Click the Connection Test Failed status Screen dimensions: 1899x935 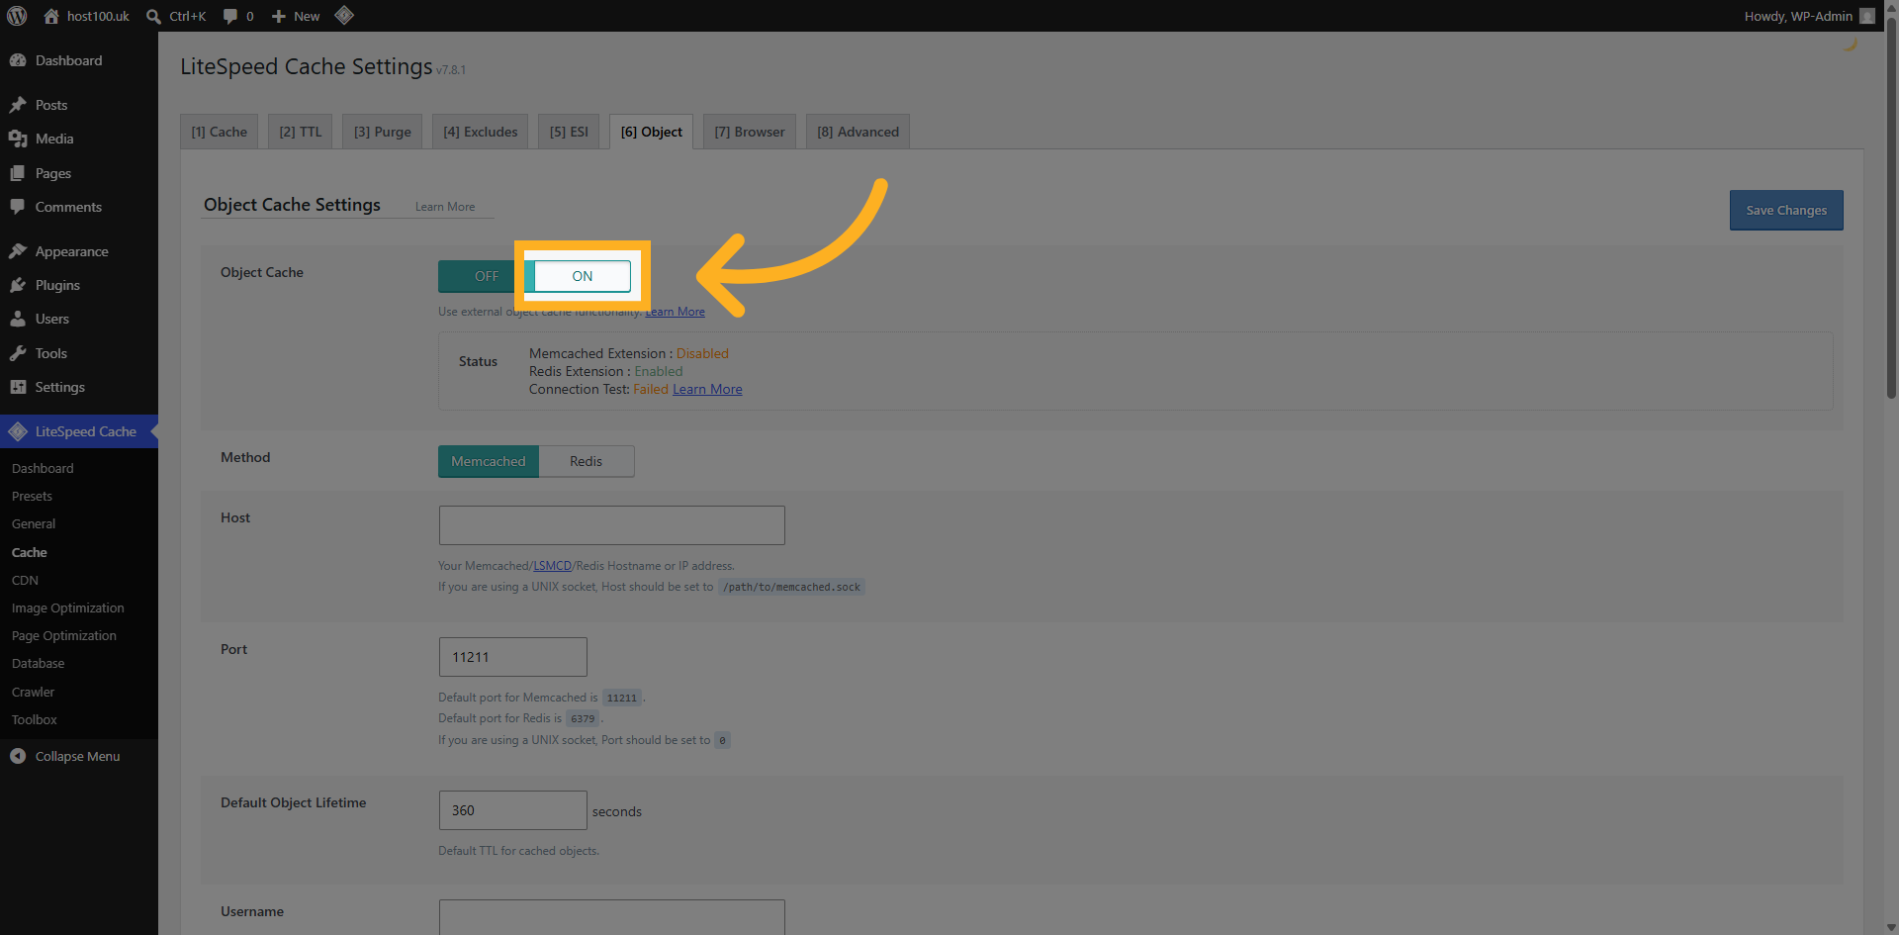[x=651, y=389]
